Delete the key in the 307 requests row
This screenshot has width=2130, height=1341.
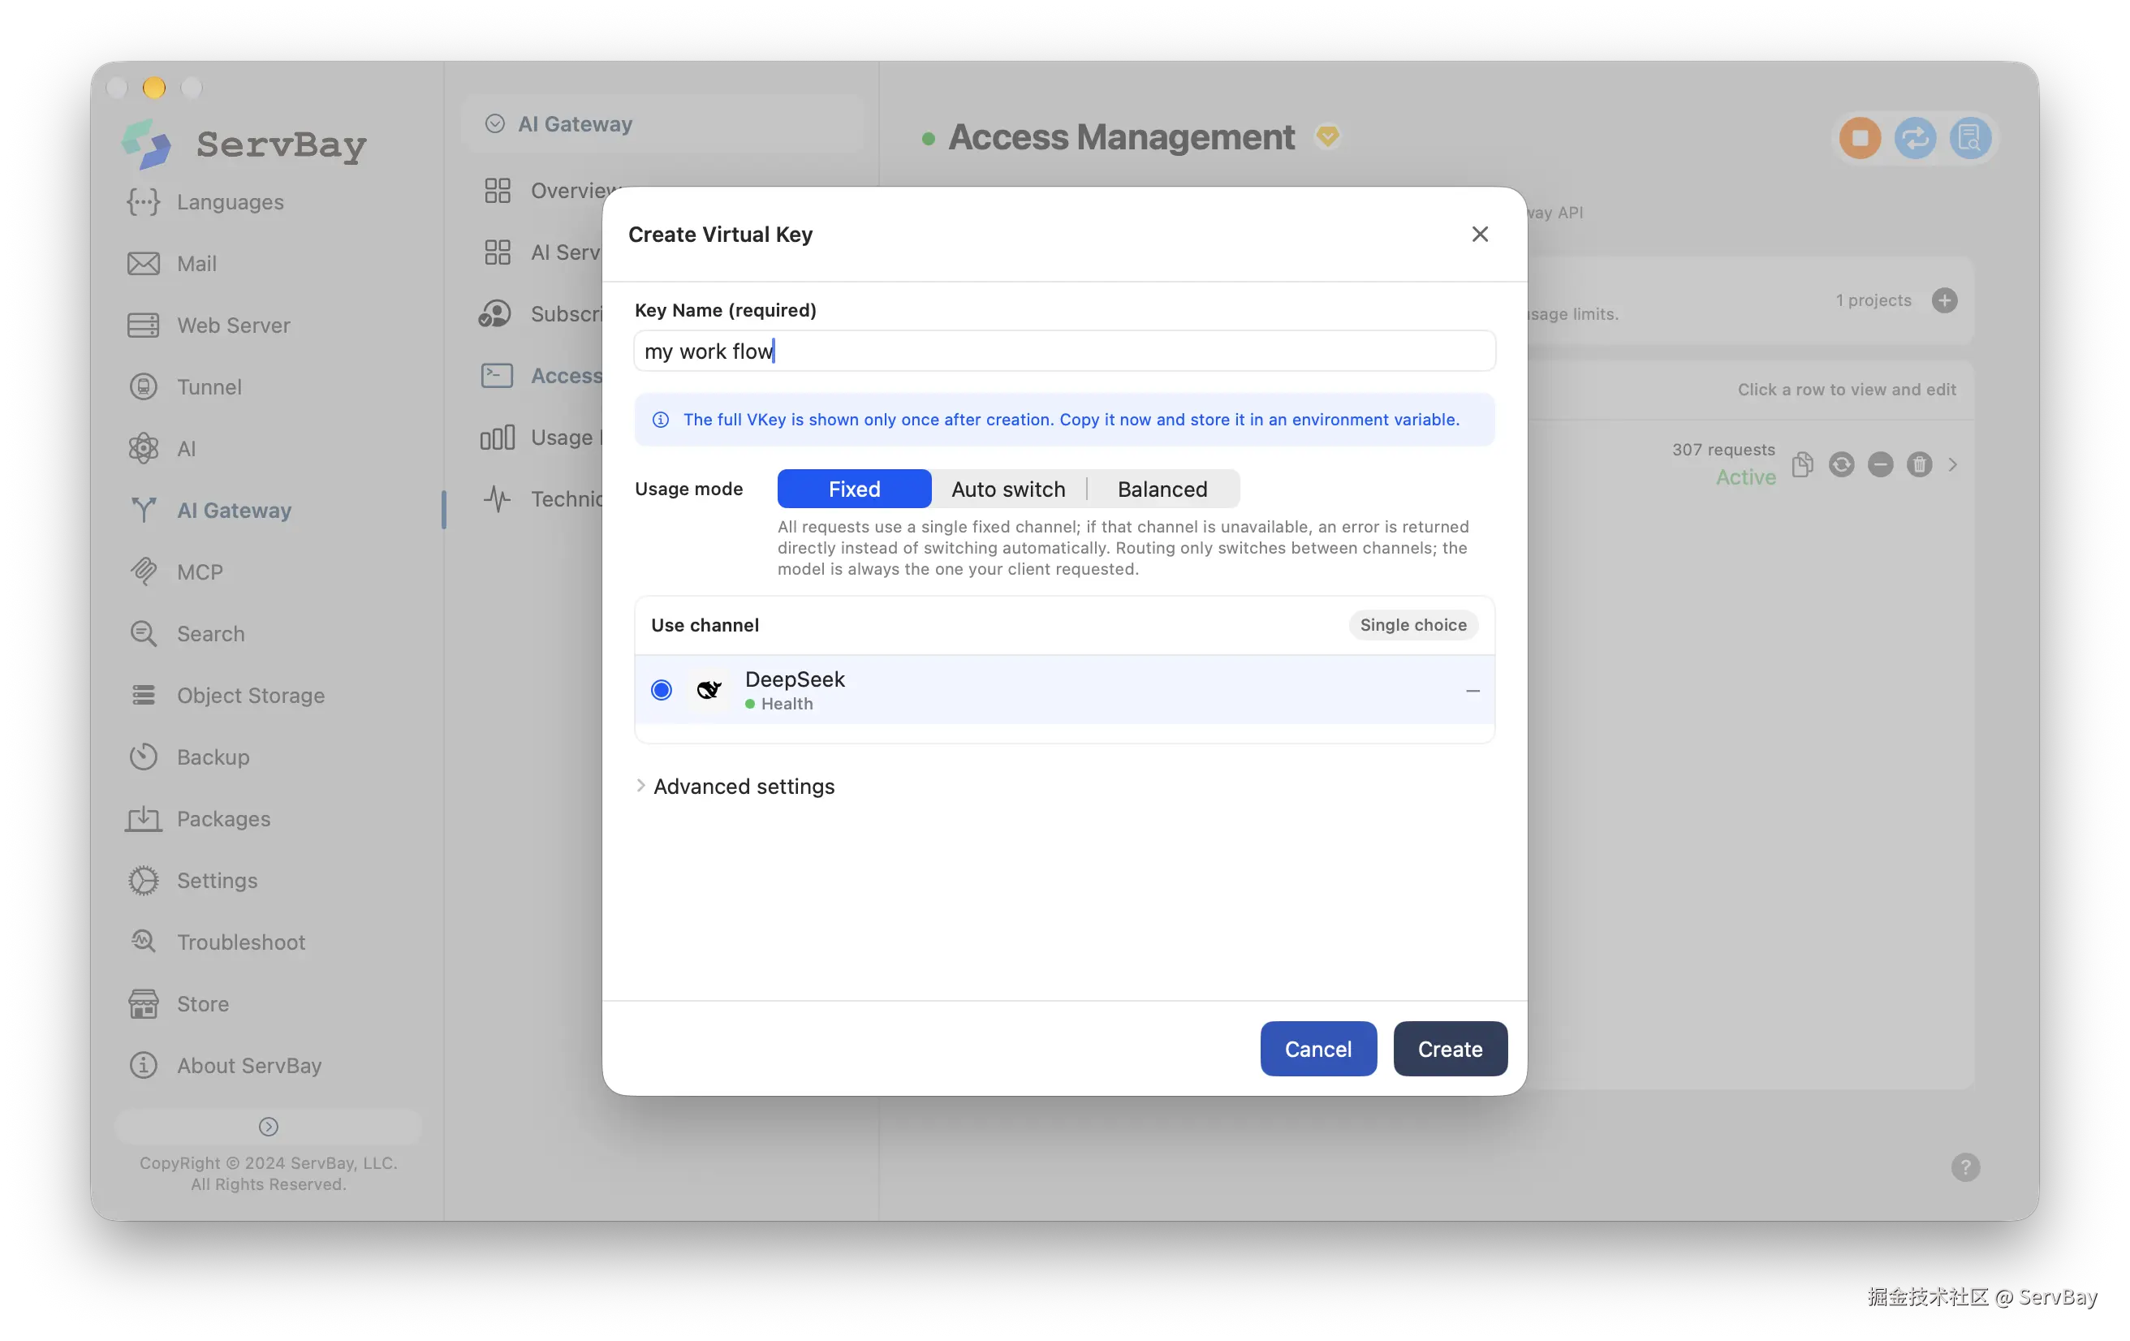pyautogui.click(x=1919, y=465)
